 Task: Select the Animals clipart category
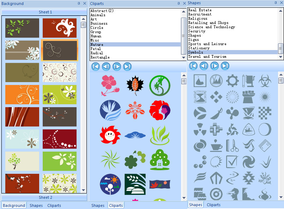tap(98, 15)
